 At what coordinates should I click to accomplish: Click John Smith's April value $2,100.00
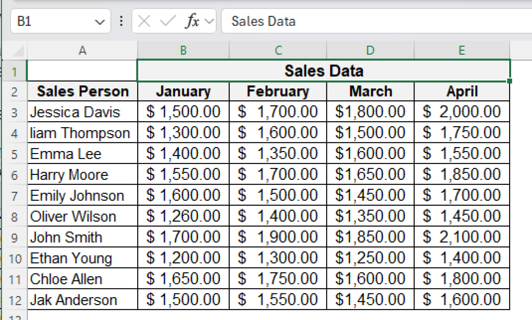pos(462,237)
